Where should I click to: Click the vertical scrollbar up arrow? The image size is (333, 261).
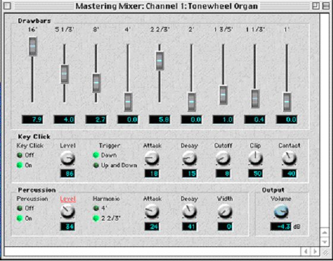(325, 232)
